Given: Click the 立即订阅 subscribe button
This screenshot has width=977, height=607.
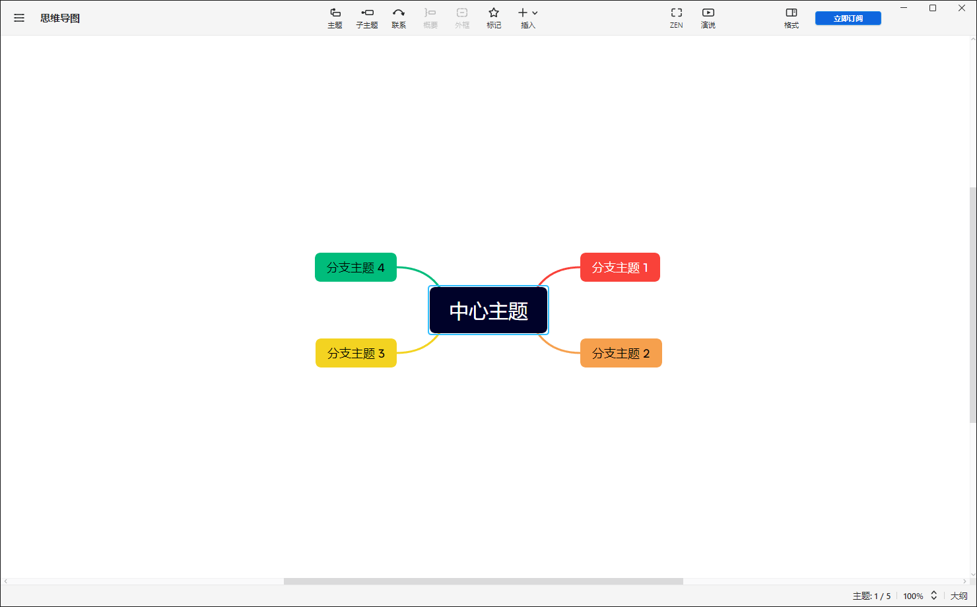Looking at the screenshot, I should (848, 18).
